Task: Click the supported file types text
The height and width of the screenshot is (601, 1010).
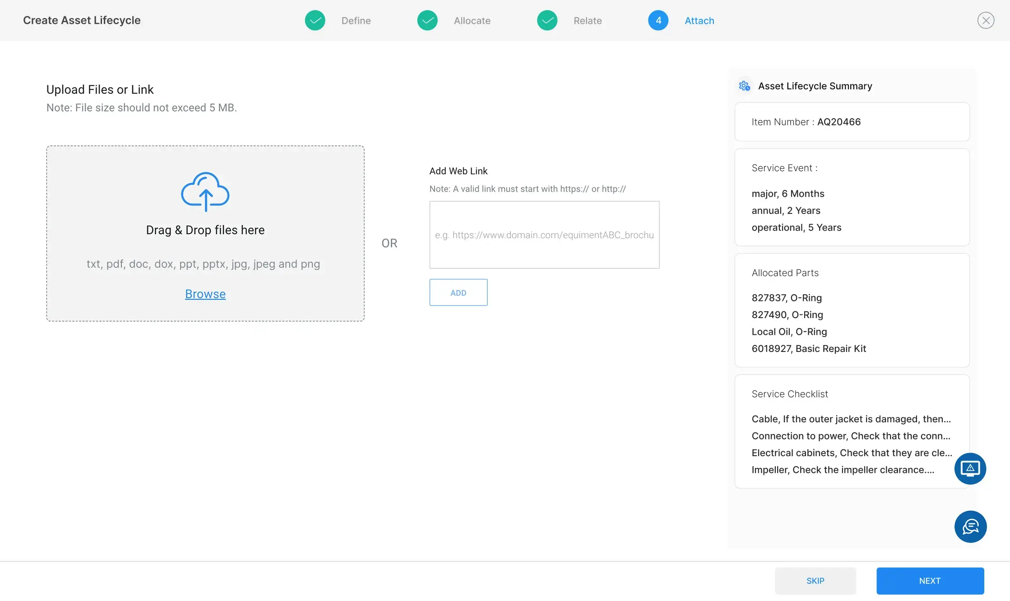Action: (x=203, y=264)
